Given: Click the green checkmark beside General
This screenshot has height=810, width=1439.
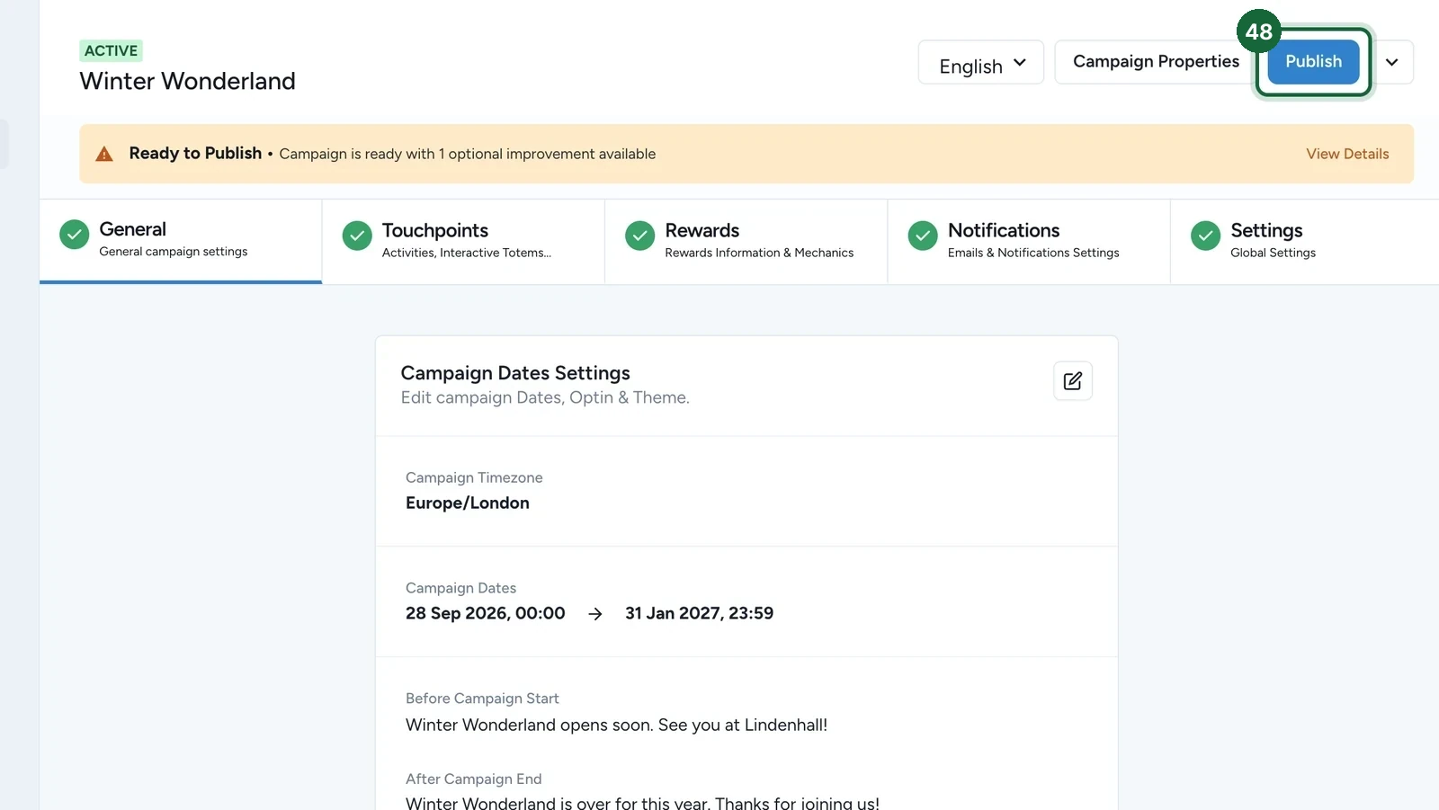Looking at the screenshot, I should click(74, 235).
